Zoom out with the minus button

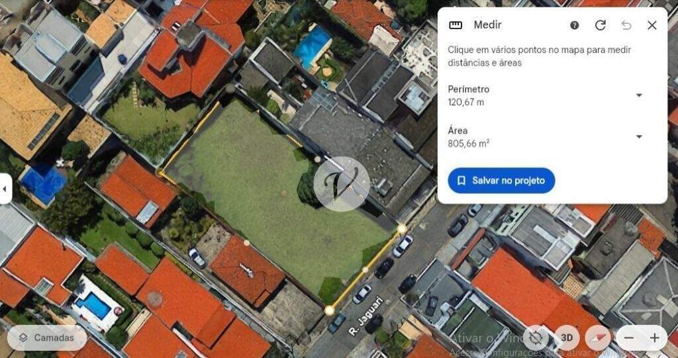(x=629, y=337)
